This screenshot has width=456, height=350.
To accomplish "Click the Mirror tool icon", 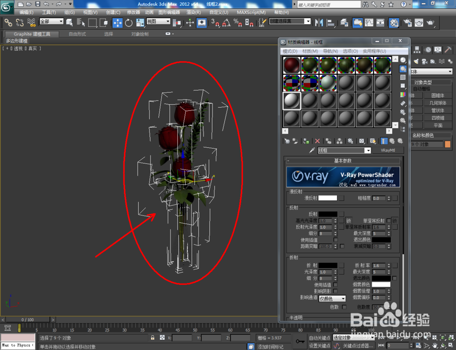I will click(x=319, y=22).
